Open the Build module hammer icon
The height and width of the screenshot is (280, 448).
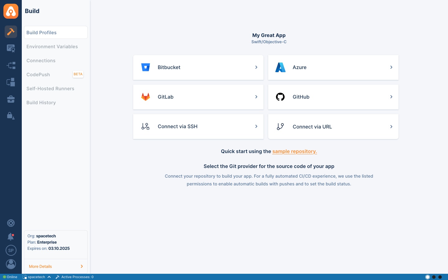11,32
